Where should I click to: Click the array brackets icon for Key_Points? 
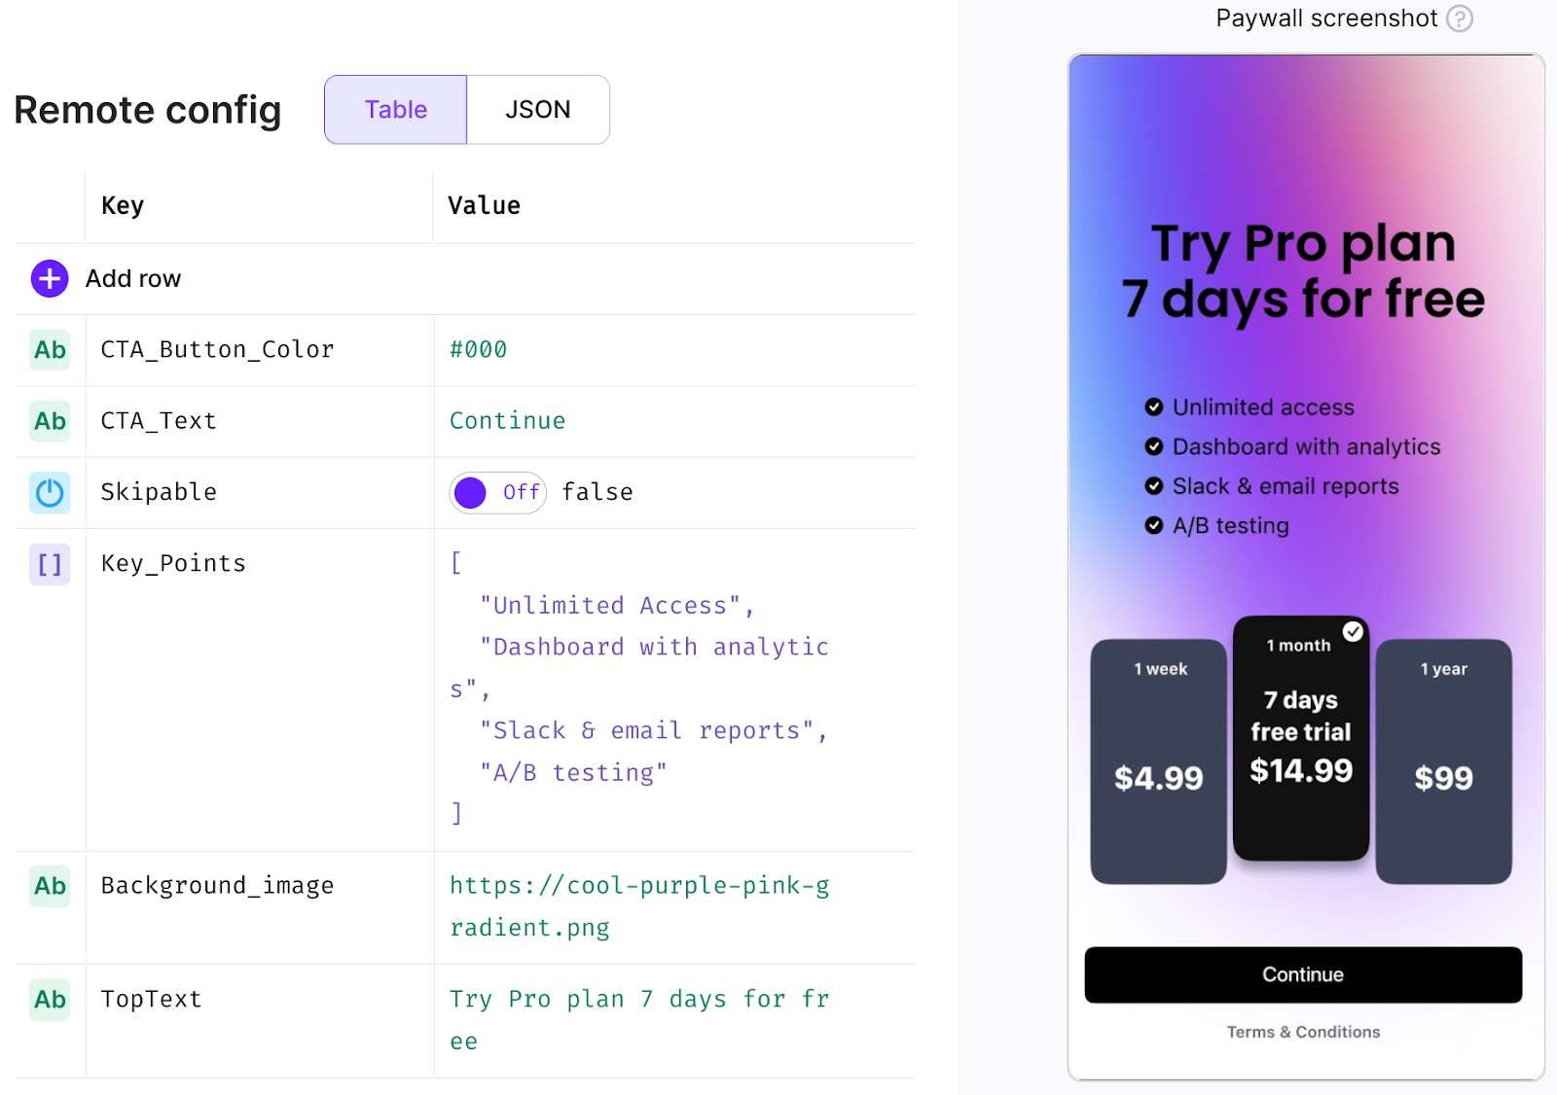50,564
